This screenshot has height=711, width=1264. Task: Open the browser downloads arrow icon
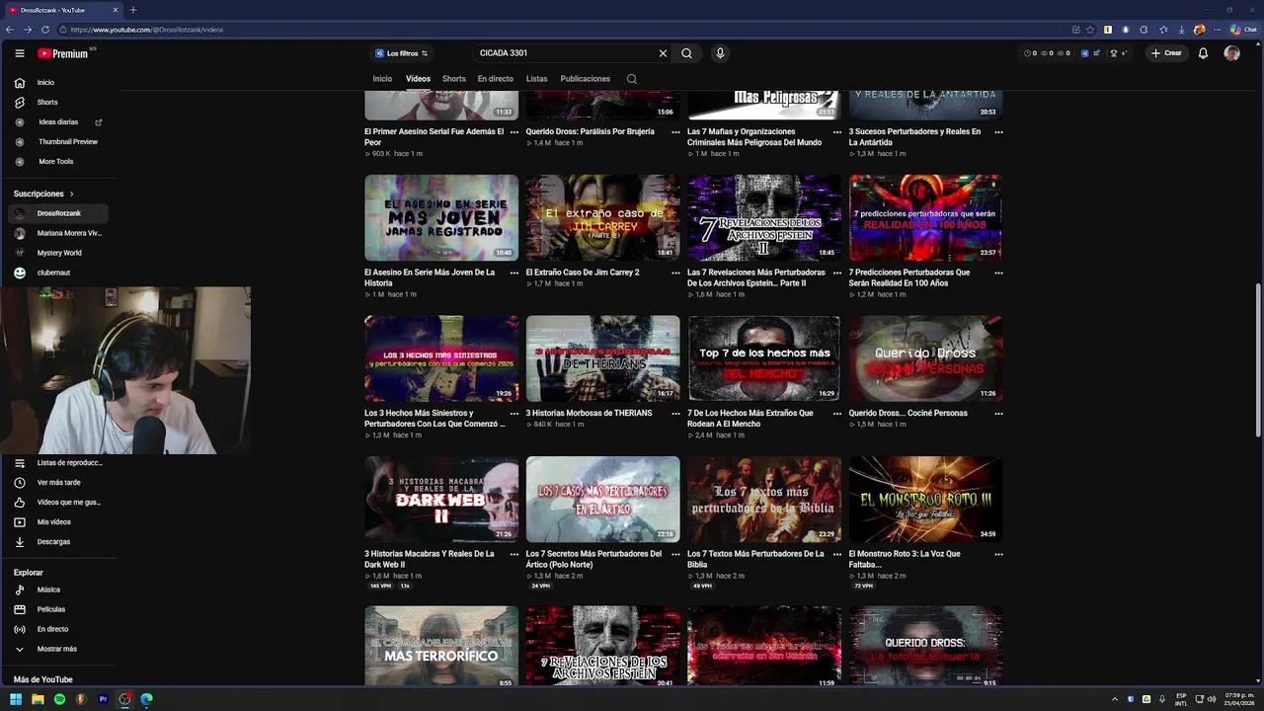pos(1182,30)
